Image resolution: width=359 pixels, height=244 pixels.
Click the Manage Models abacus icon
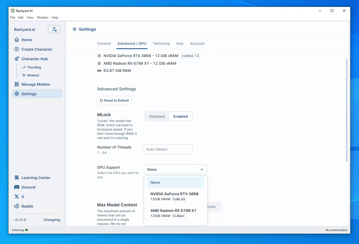17,84
